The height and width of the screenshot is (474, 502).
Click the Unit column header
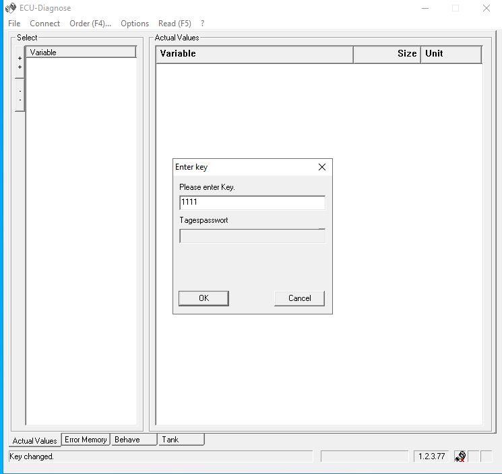tap(451, 54)
